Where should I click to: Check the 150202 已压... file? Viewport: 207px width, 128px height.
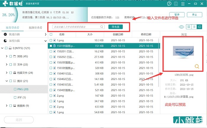[51, 57]
